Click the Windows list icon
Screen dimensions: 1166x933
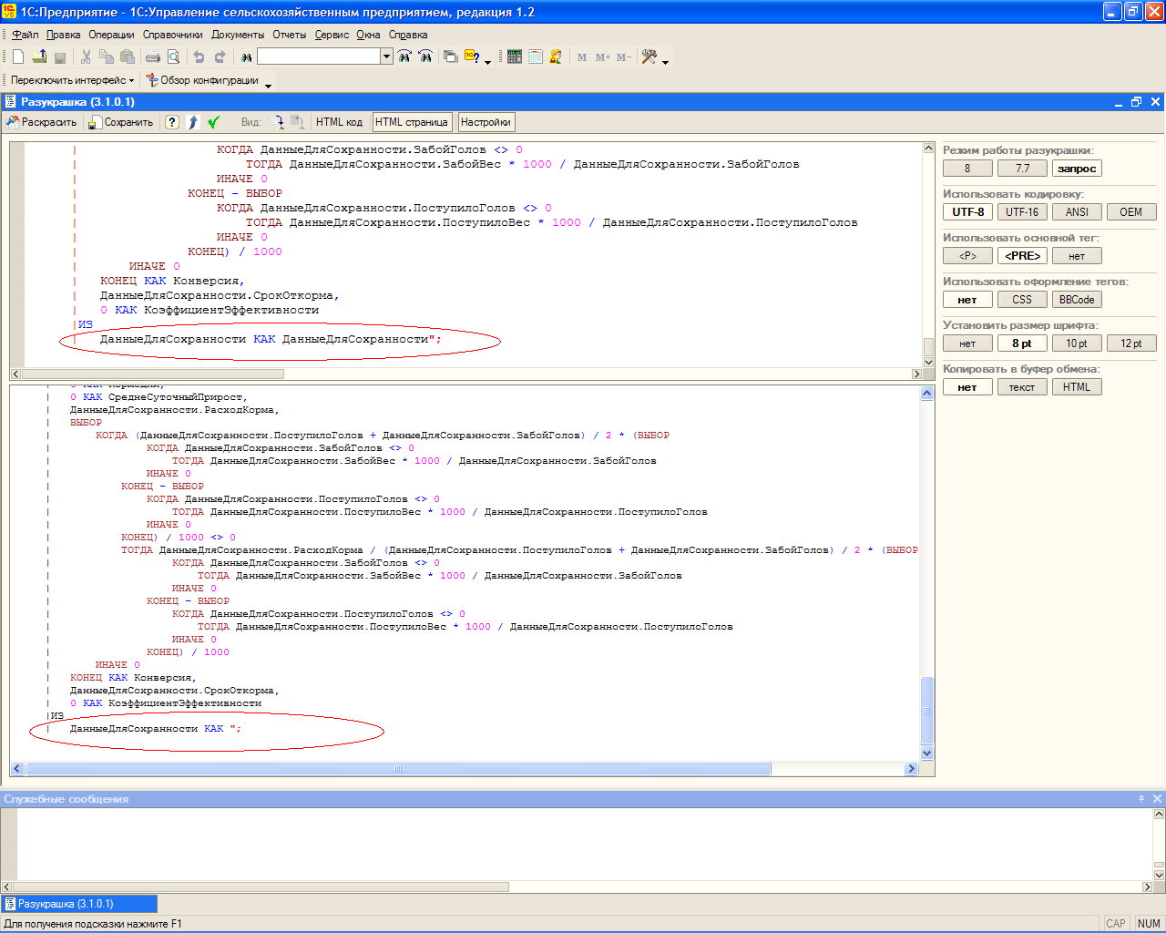(x=451, y=56)
